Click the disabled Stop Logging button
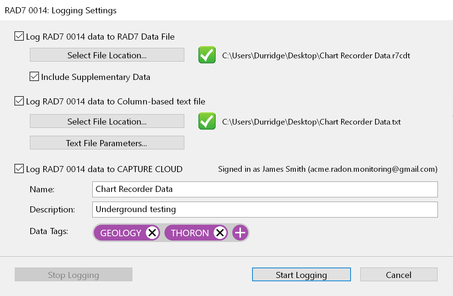This screenshot has width=453, height=296. point(74,275)
